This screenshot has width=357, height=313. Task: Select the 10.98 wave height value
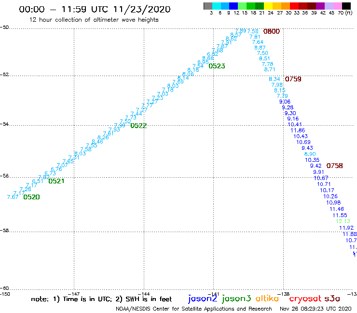pos(333,203)
